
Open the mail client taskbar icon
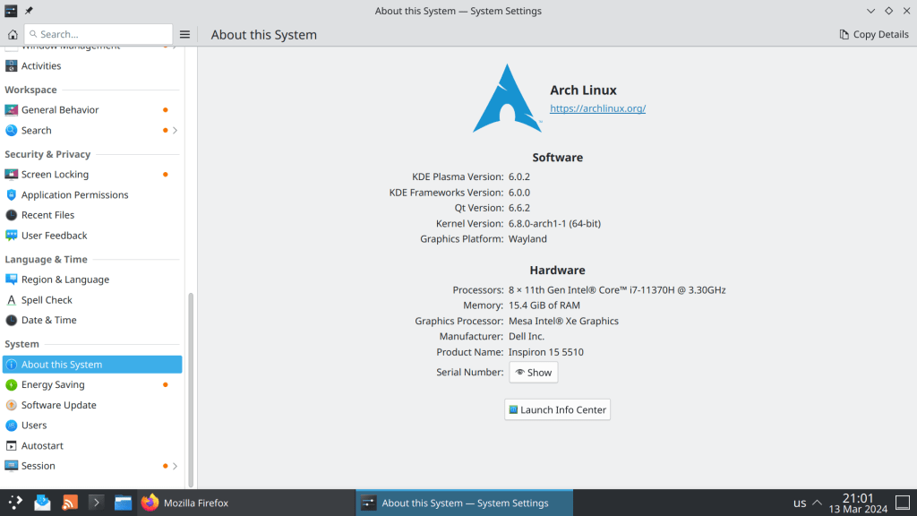(42, 503)
